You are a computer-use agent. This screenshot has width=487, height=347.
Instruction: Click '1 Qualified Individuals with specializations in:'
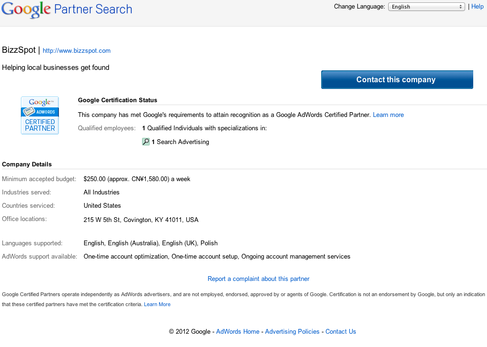click(204, 128)
